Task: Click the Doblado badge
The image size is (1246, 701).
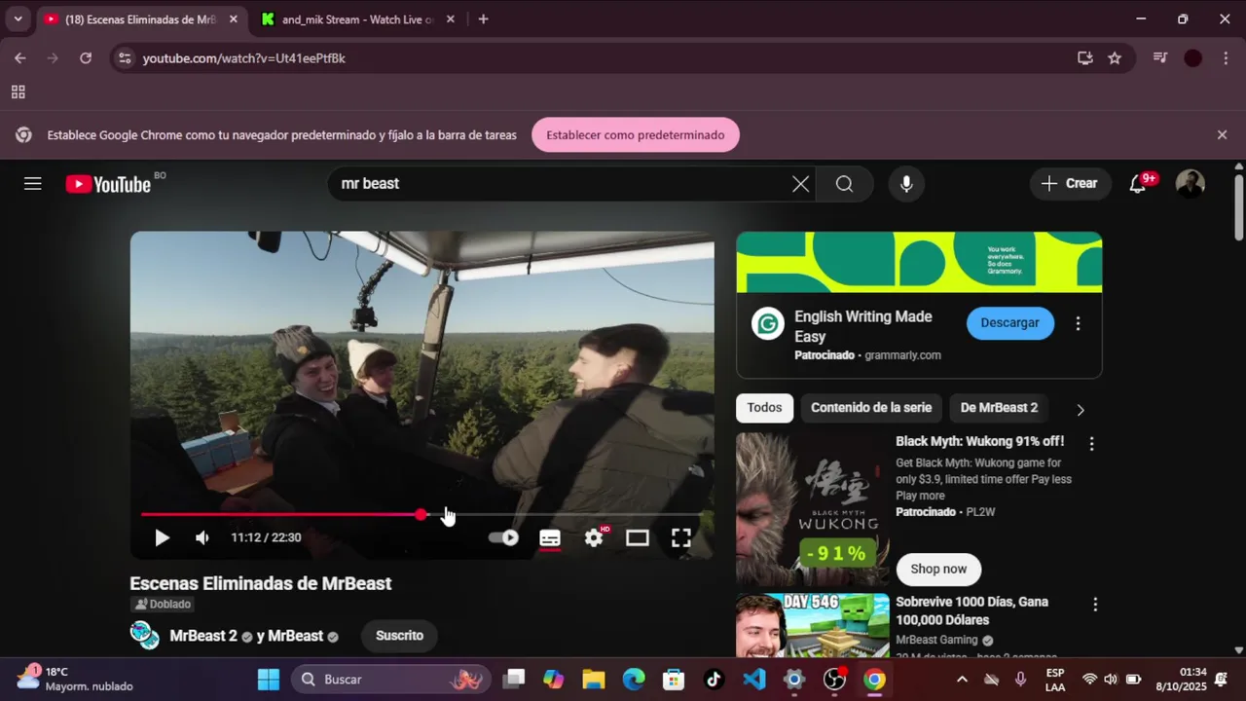Action: [x=163, y=604]
